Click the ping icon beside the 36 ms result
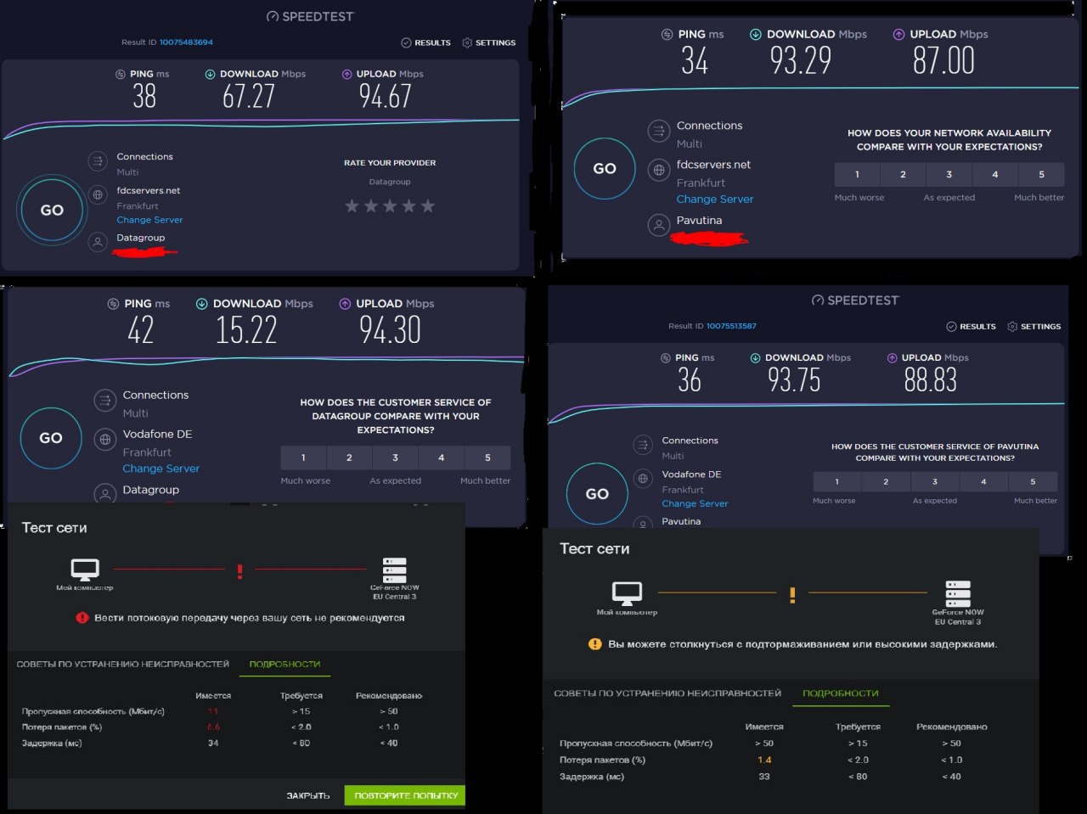Image resolution: width=1087 pixels, height=814 pixels. click(x=665, y=358)
